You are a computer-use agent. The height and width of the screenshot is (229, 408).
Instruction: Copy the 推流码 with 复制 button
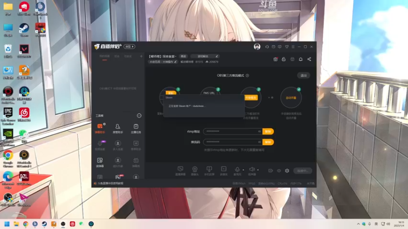click(268, 142)
